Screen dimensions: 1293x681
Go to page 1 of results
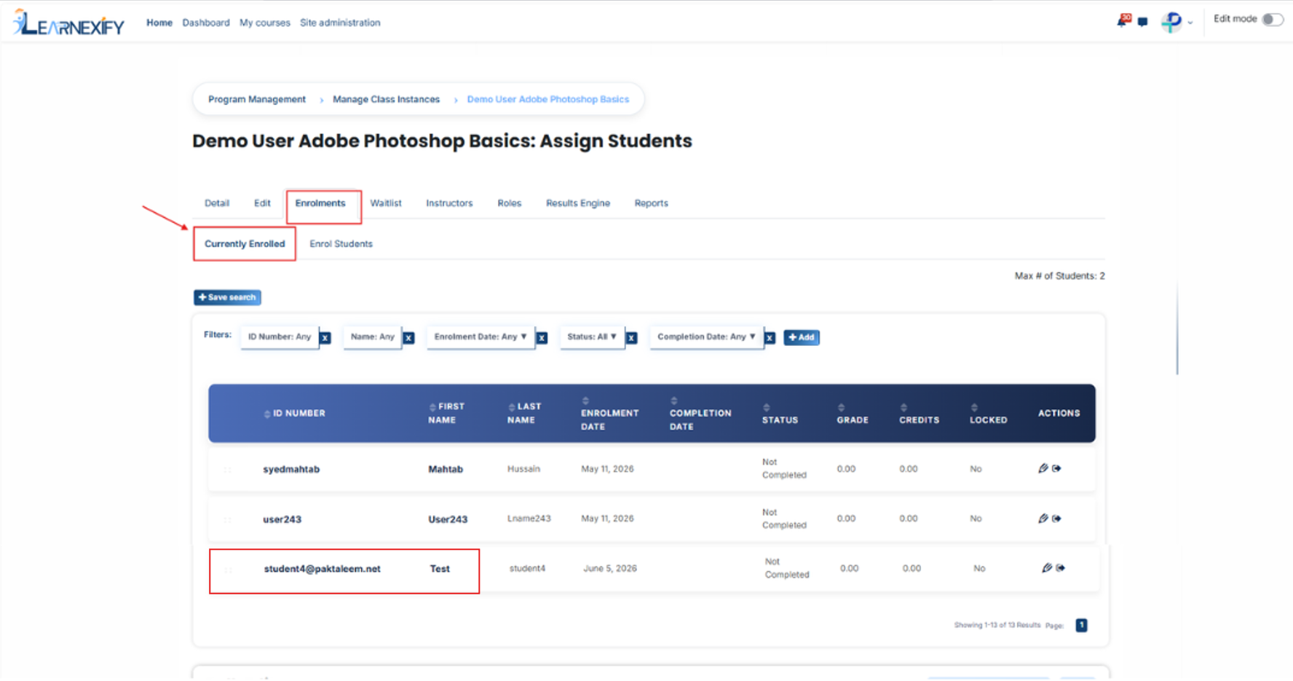(x=1082, y=625)
